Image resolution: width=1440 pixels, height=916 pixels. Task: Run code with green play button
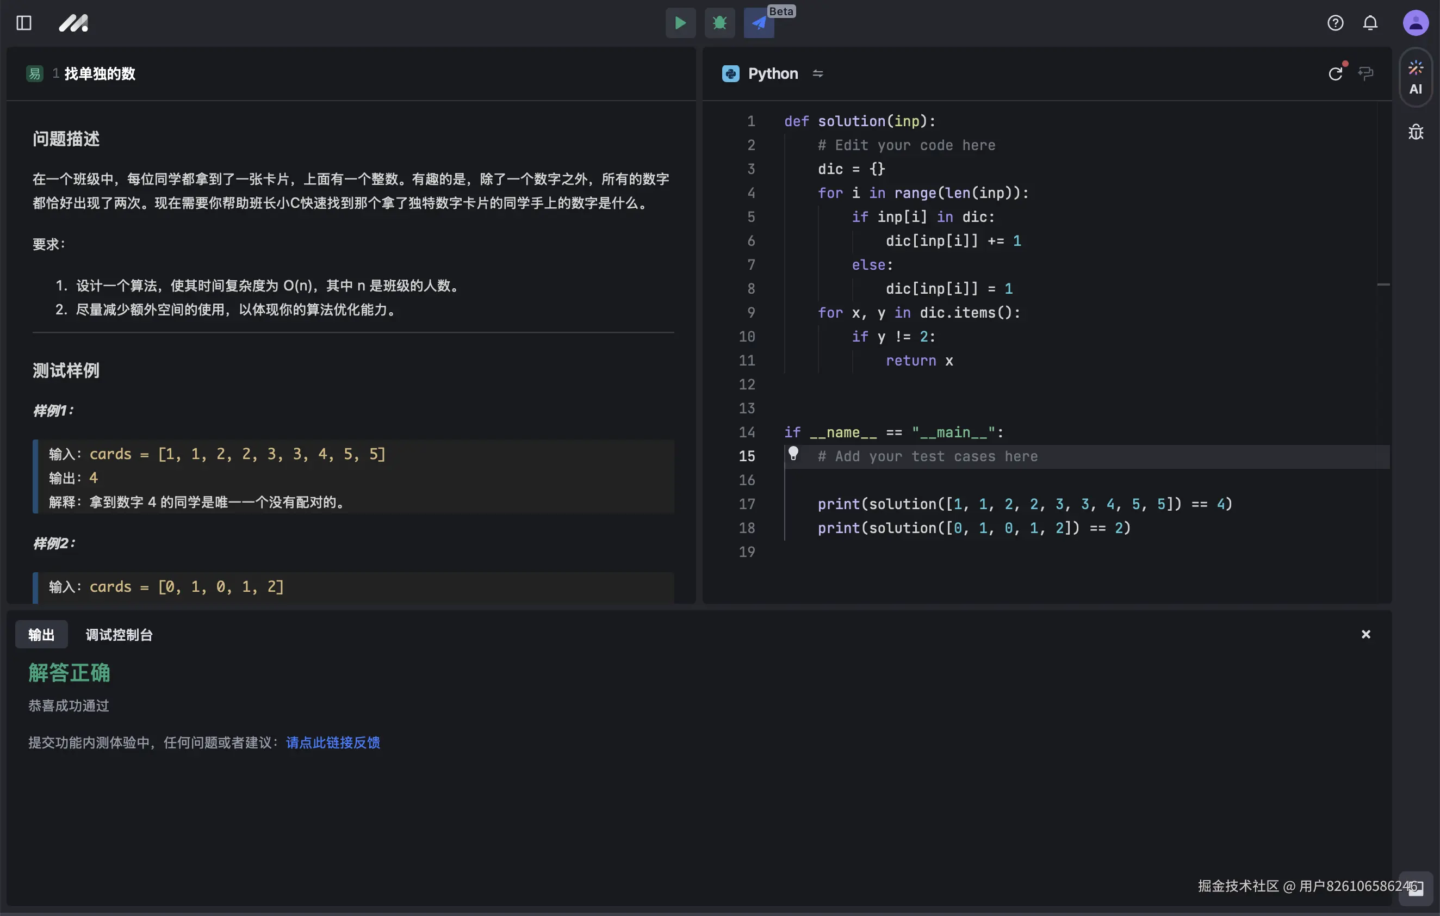pyautogui.click(x=680, y=23)
